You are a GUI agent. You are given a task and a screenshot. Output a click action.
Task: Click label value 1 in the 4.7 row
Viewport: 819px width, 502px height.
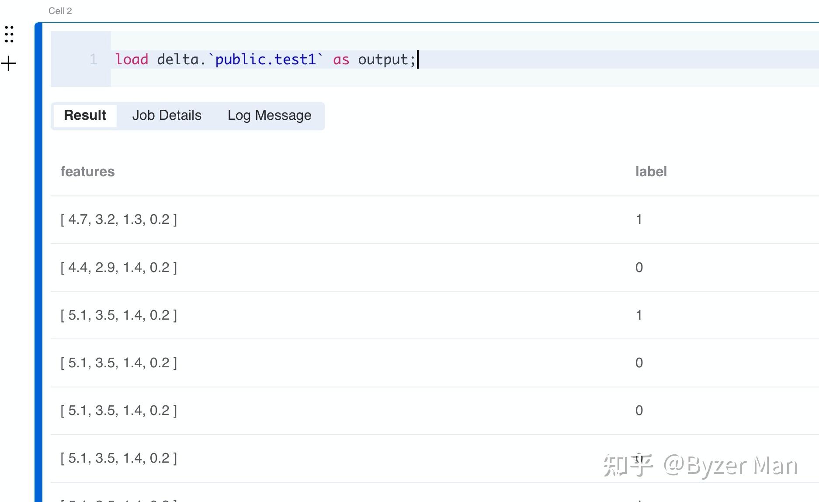click(639, 220)
